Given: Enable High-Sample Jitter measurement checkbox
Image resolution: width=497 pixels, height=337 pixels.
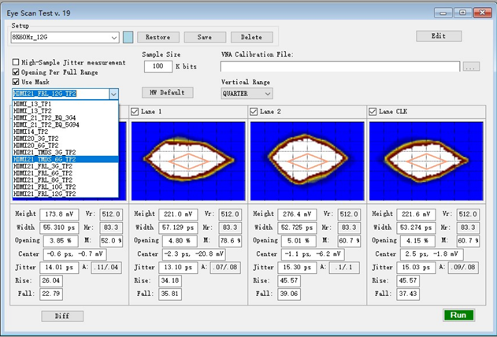Looking at the screenshot, I should click(x=16, y=62).
